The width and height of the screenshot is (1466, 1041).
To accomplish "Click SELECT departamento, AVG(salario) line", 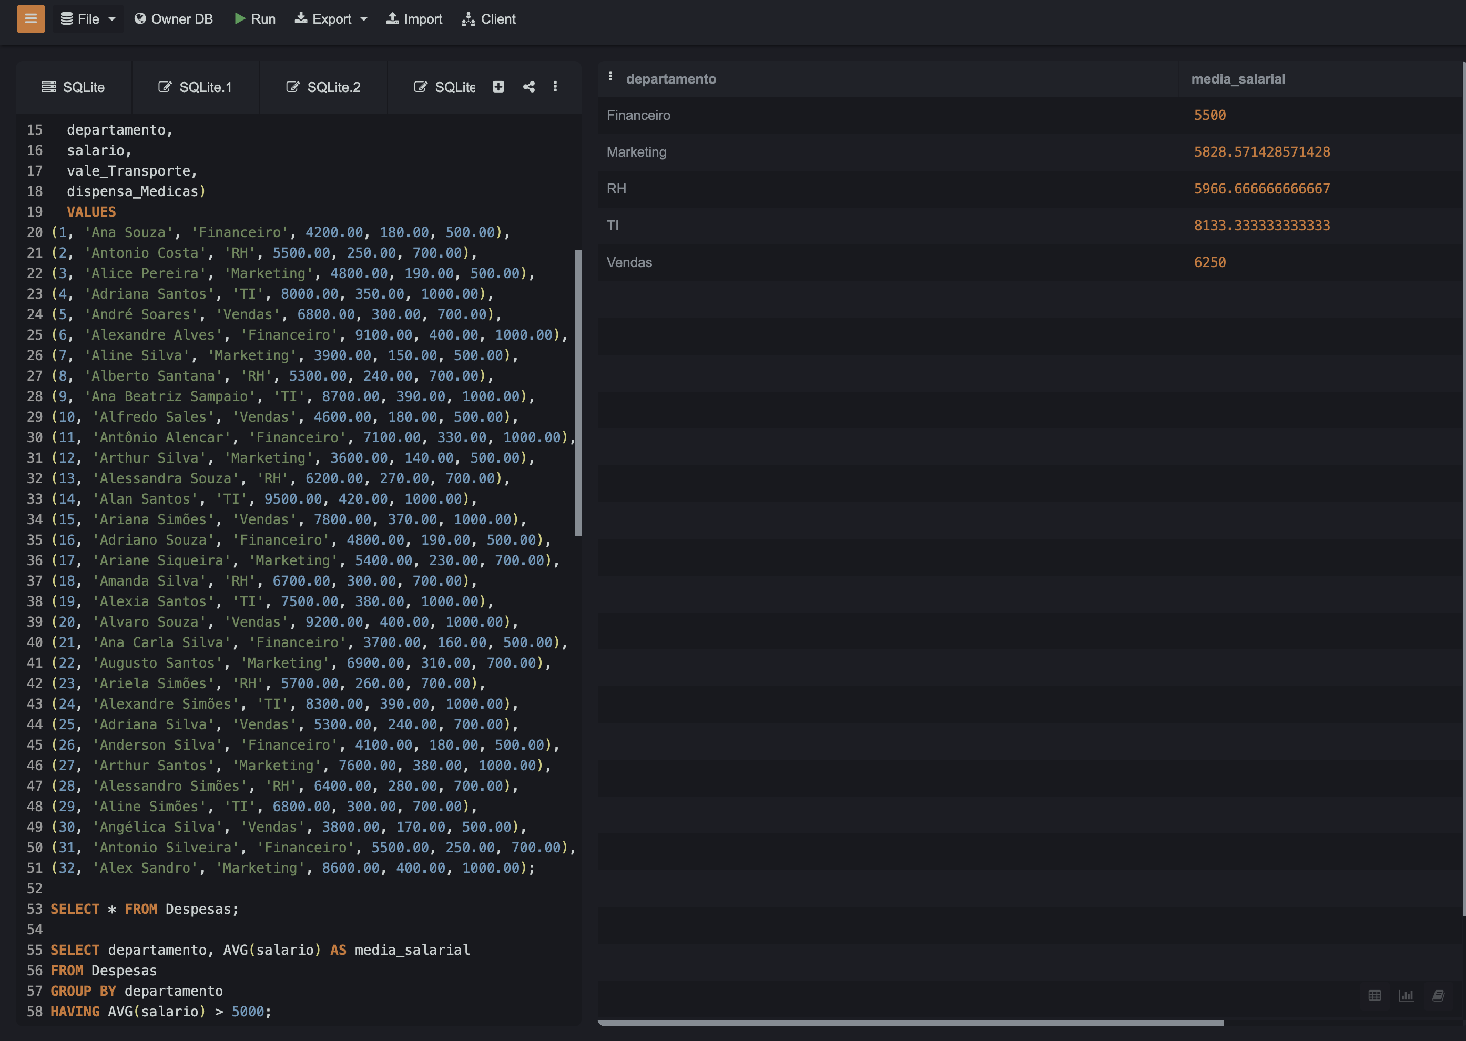I will 260,950.
